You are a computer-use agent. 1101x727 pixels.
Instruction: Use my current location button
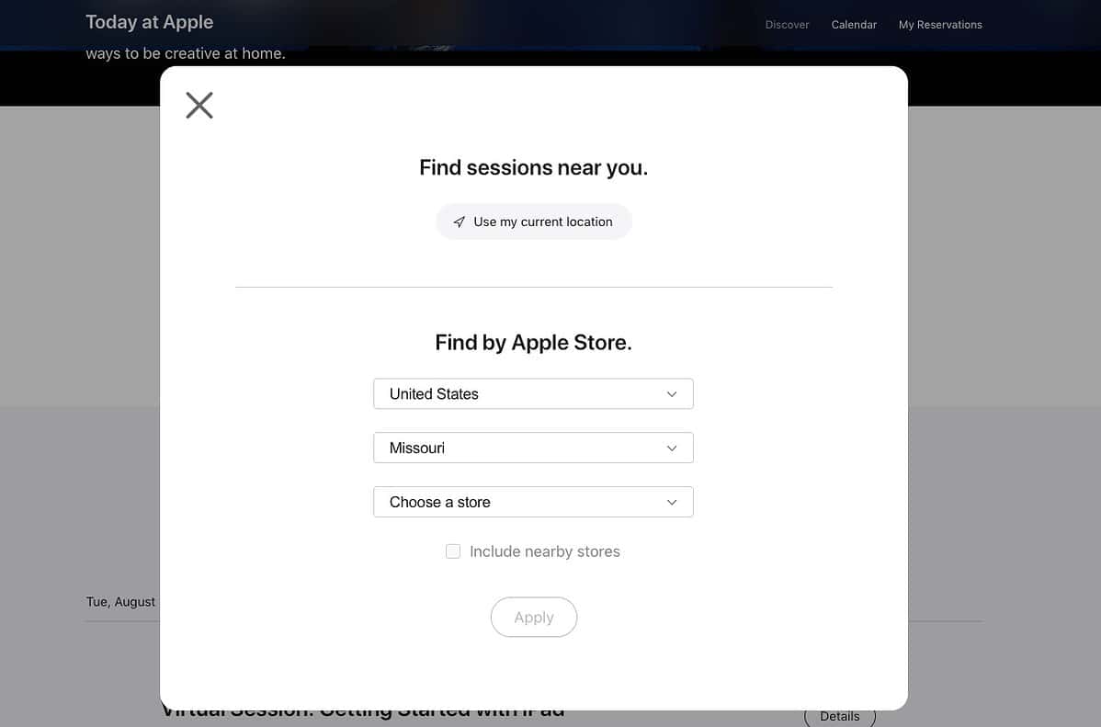point(534,222)
